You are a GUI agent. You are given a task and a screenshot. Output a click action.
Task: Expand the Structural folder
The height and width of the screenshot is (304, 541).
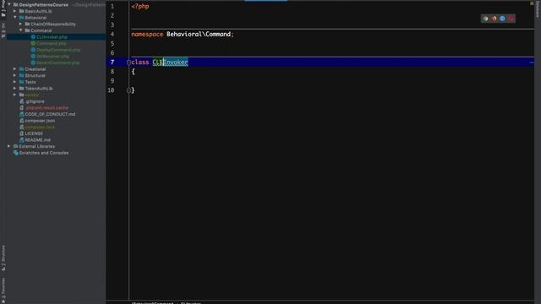(15, 75)
